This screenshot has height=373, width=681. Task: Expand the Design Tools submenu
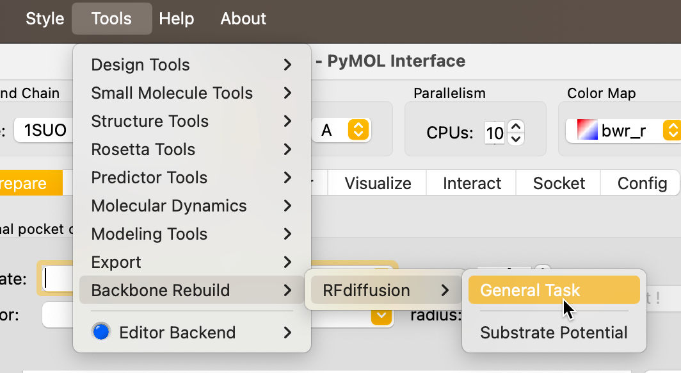tap(191, 65)
